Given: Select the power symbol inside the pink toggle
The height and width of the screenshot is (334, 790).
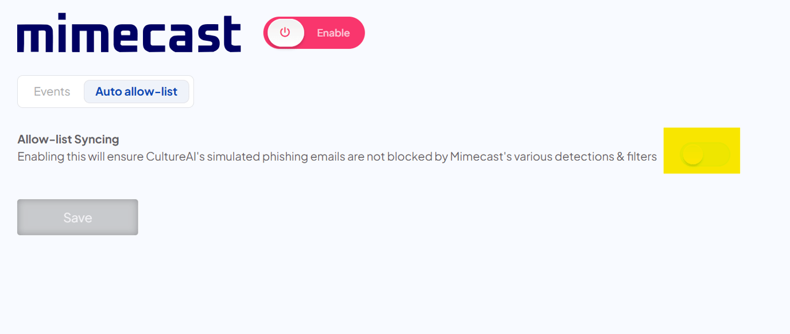Looking at the screenshot, I should click(285, 33).
